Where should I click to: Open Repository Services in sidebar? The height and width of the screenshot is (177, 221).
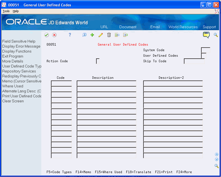pos(19,71)
